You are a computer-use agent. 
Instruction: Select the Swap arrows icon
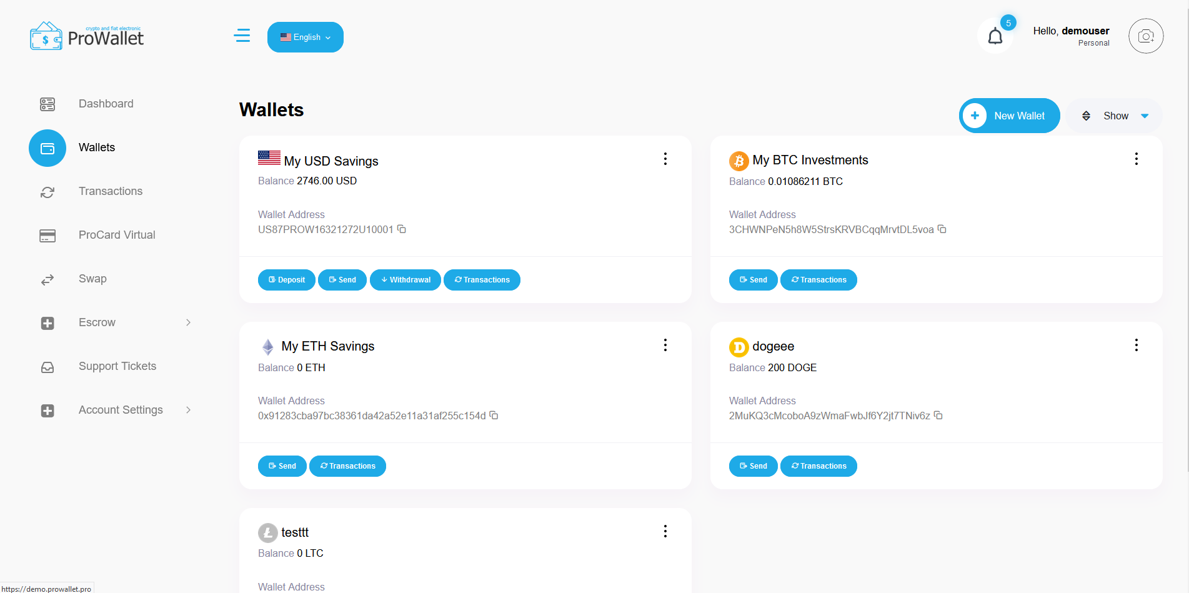tap(47, 279)
